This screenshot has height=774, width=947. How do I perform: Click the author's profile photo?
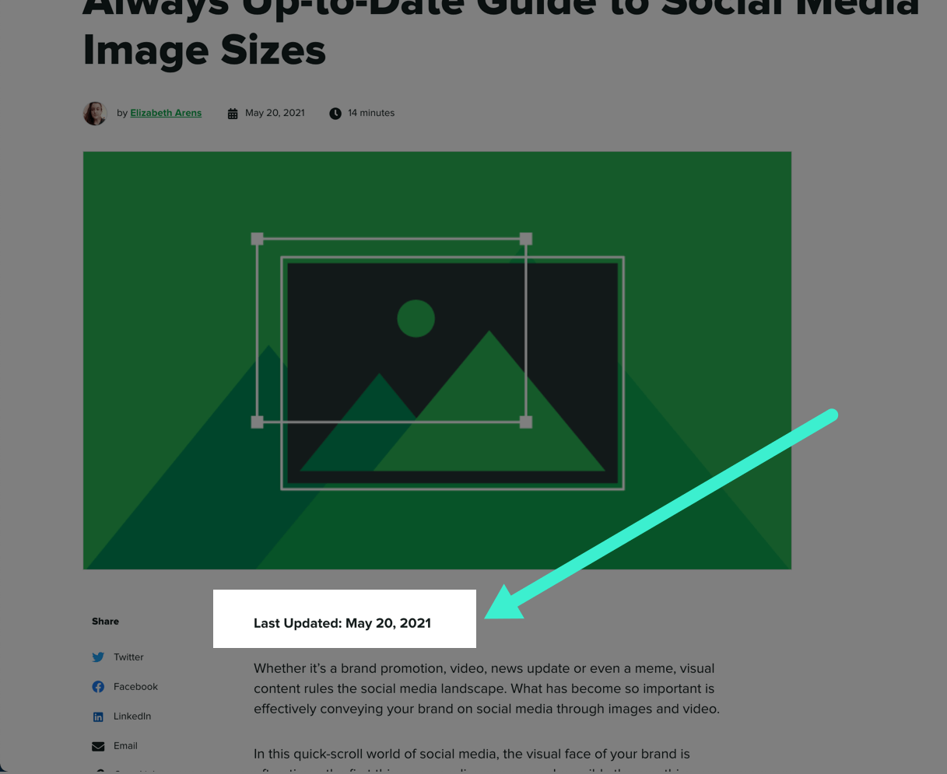point(94,113)
